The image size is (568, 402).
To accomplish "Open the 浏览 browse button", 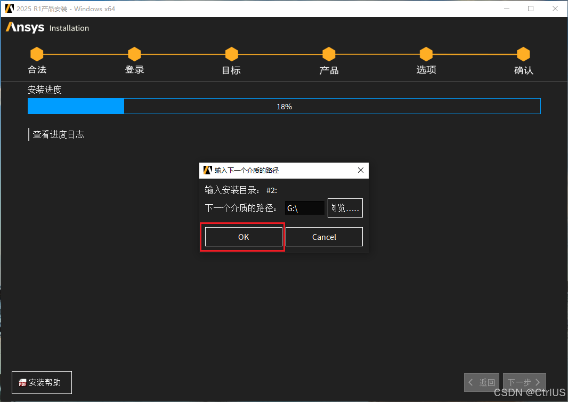I will 345,208.
